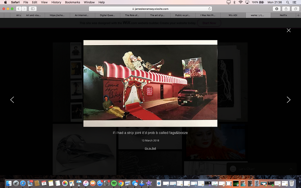Open the Edit menu
Image resolution: width=301 pixels, height=188 pixels.
pyautogui.click(x=34, y=2)
